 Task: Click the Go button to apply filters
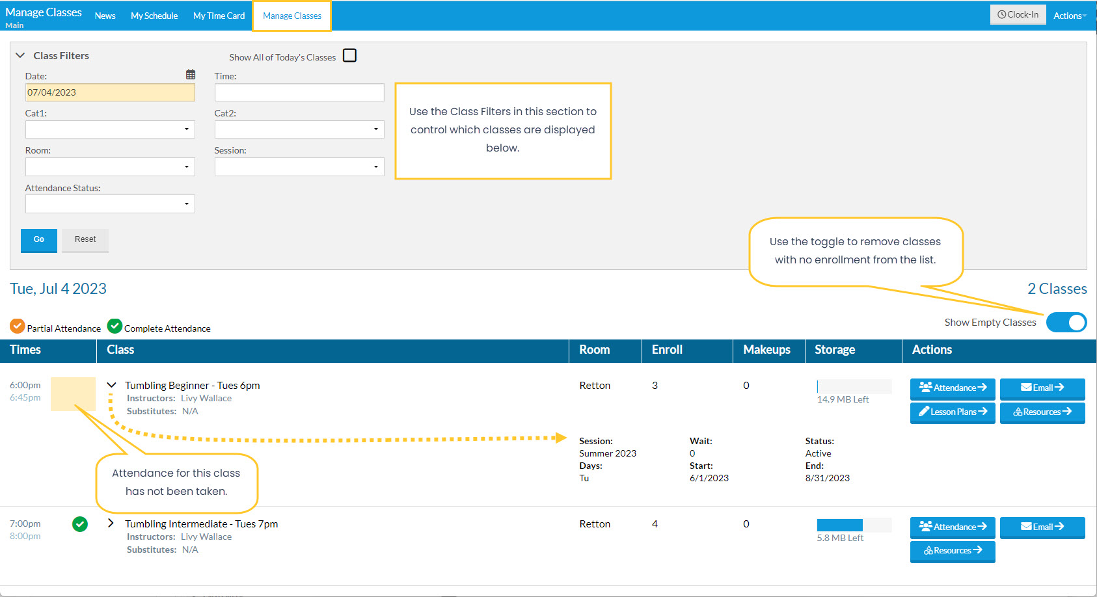pos(39,240)
